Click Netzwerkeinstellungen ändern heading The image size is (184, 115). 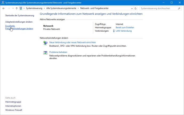tap(54, 38)
